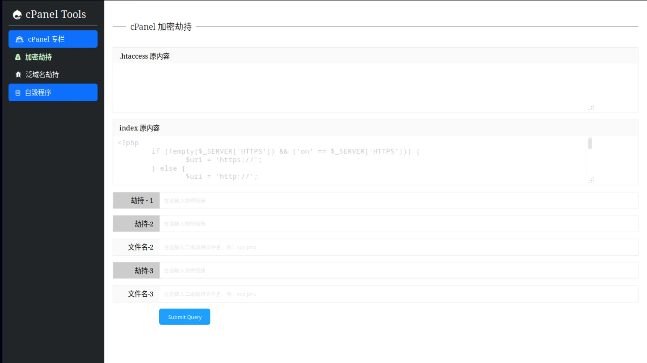Select the cPanel icon beside cPanel 专栏
Screen dimensions: 647x363
coord(19,39)
